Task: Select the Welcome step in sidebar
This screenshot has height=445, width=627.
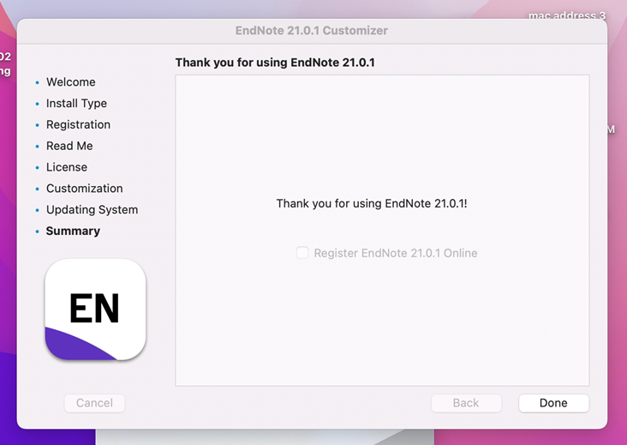Action: [x=71, y=82]
